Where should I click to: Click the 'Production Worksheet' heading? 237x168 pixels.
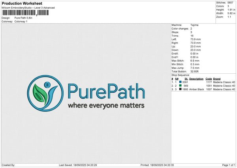[x=22, y=4]
